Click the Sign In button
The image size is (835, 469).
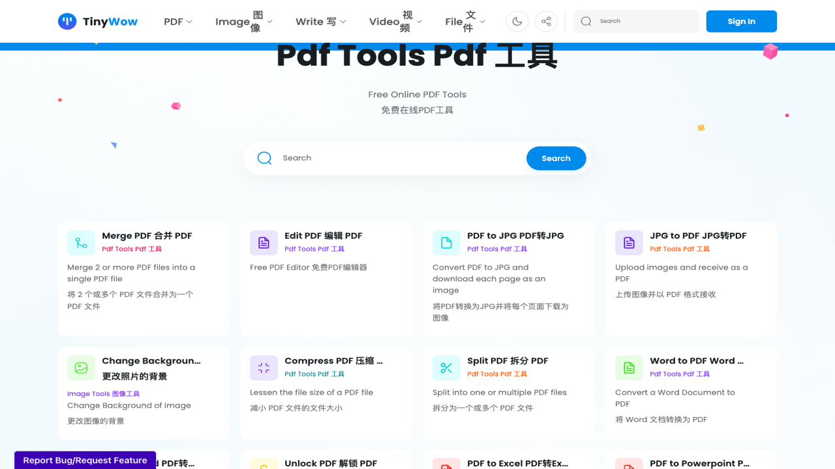pyautogui.click(x=741, y=21)
